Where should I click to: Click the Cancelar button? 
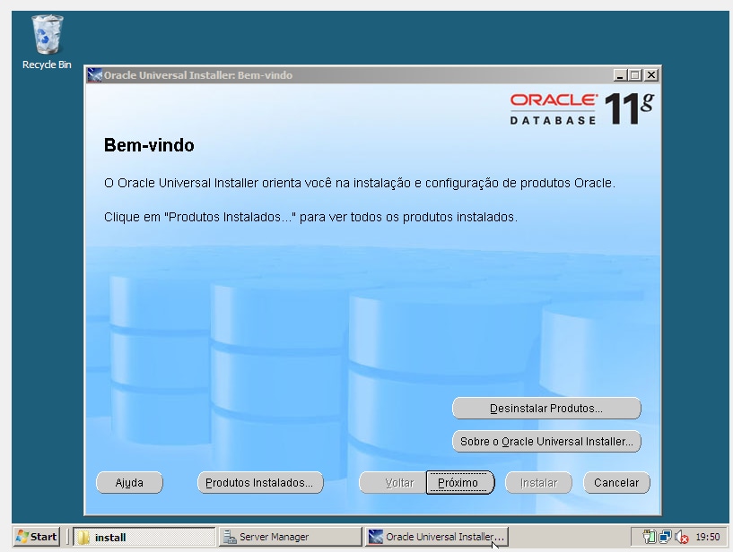coord(616,482)
